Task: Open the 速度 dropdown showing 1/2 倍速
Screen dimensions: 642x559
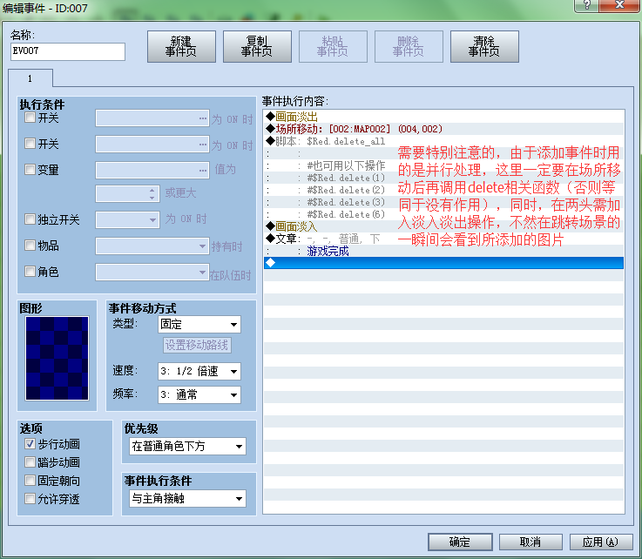Action: 199,371
